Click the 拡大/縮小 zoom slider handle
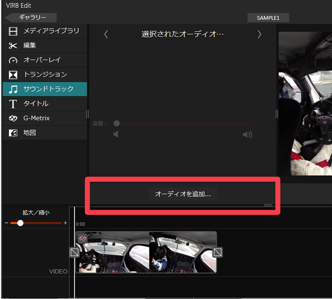 20,223
